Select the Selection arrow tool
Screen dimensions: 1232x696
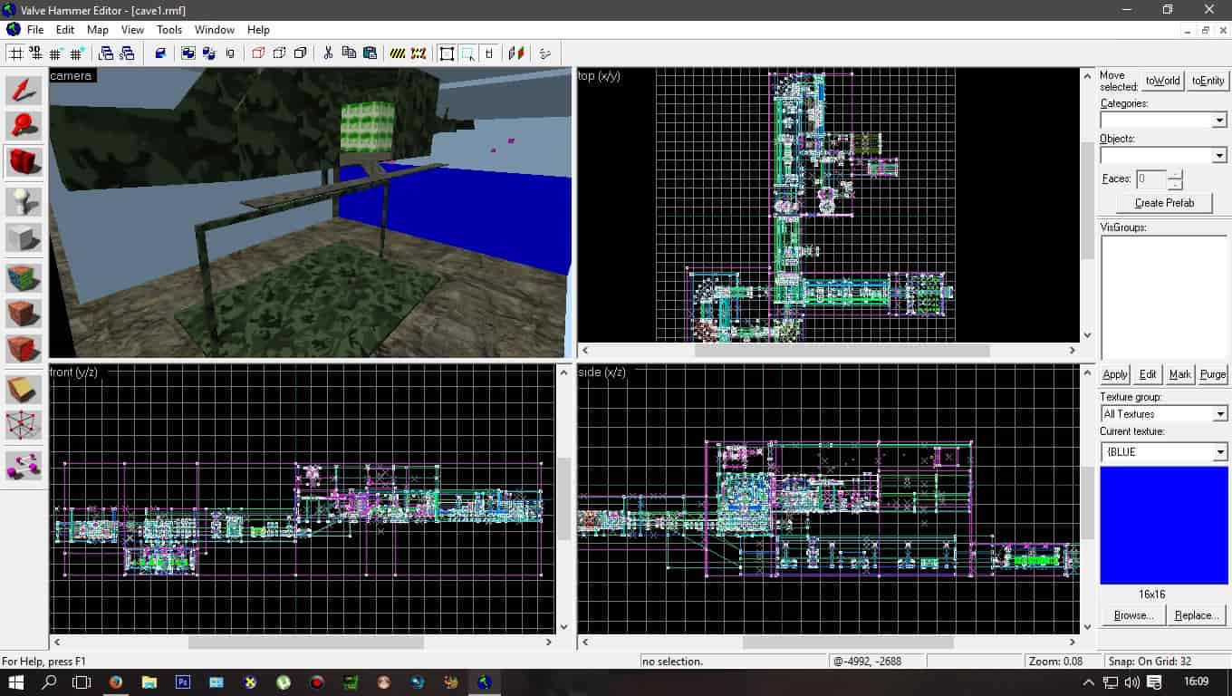(24, 91)
